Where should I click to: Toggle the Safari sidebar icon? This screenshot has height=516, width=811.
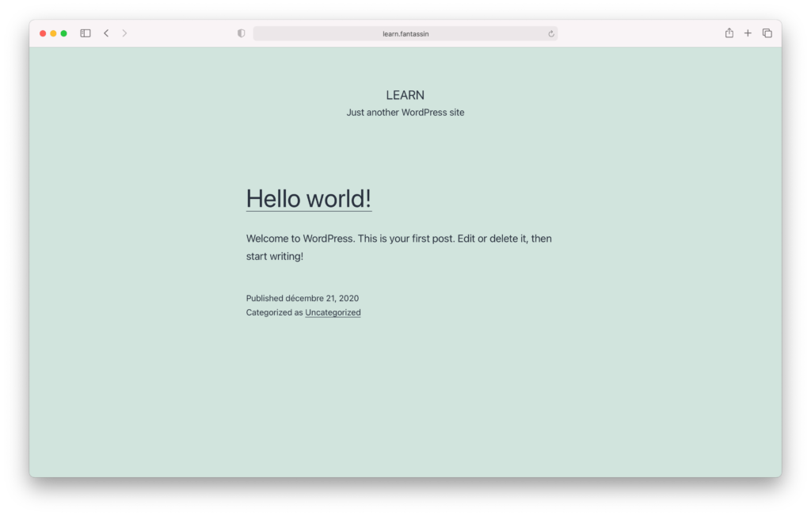click(86, 33)
